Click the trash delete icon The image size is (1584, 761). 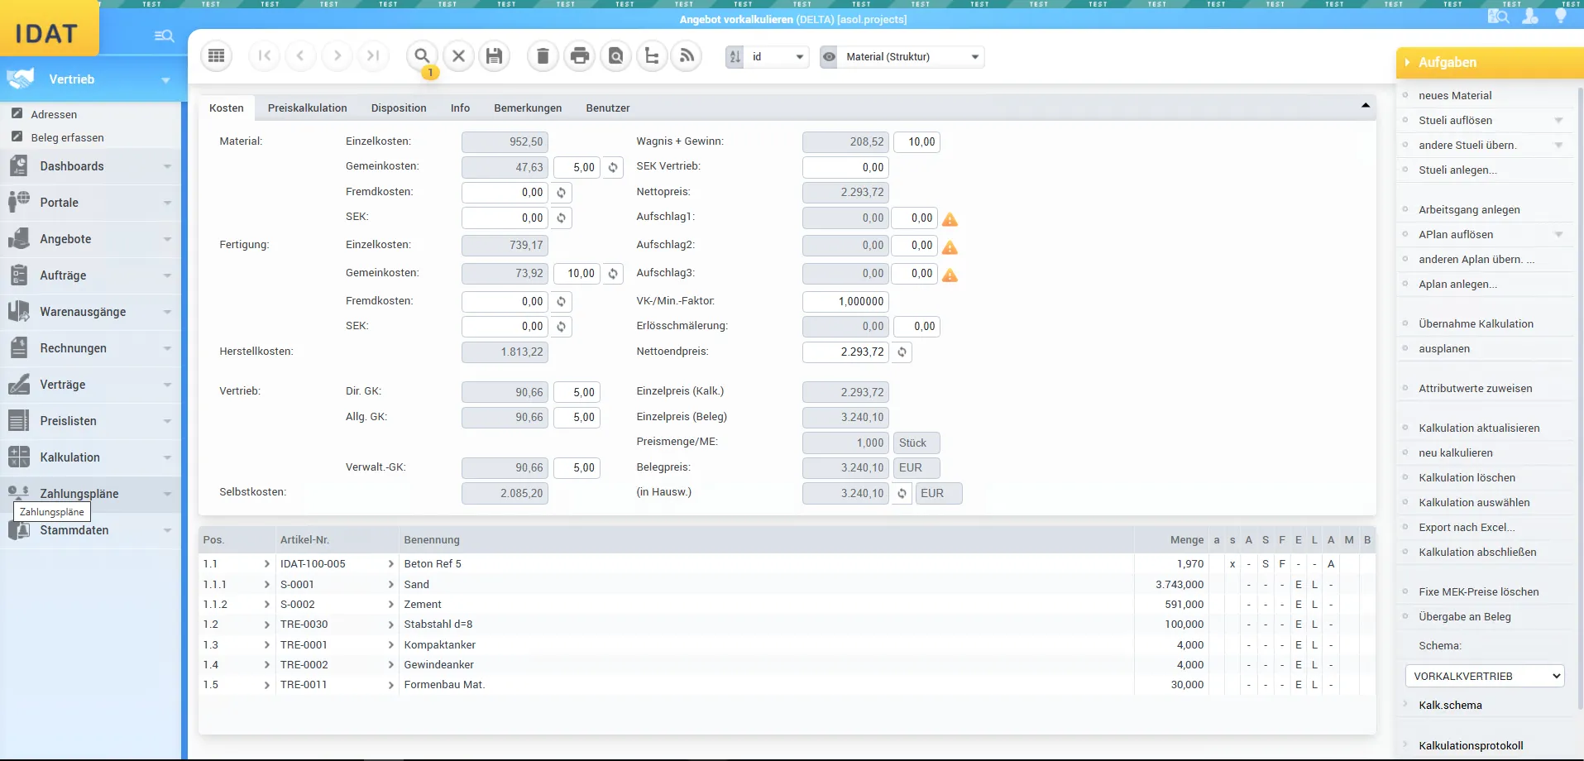[x=543, y=56]
